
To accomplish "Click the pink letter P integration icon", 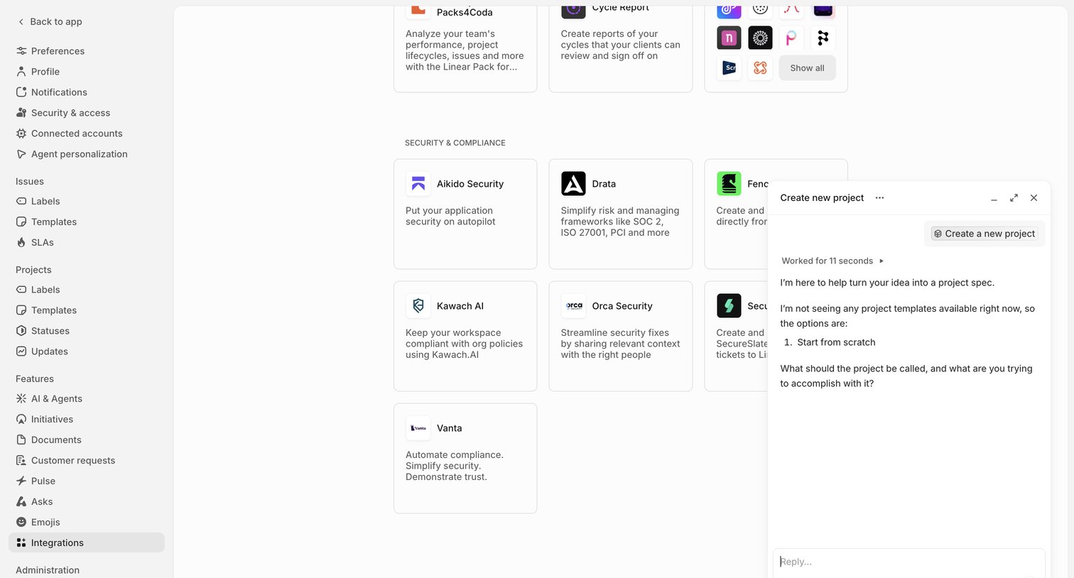I will 791,38.
